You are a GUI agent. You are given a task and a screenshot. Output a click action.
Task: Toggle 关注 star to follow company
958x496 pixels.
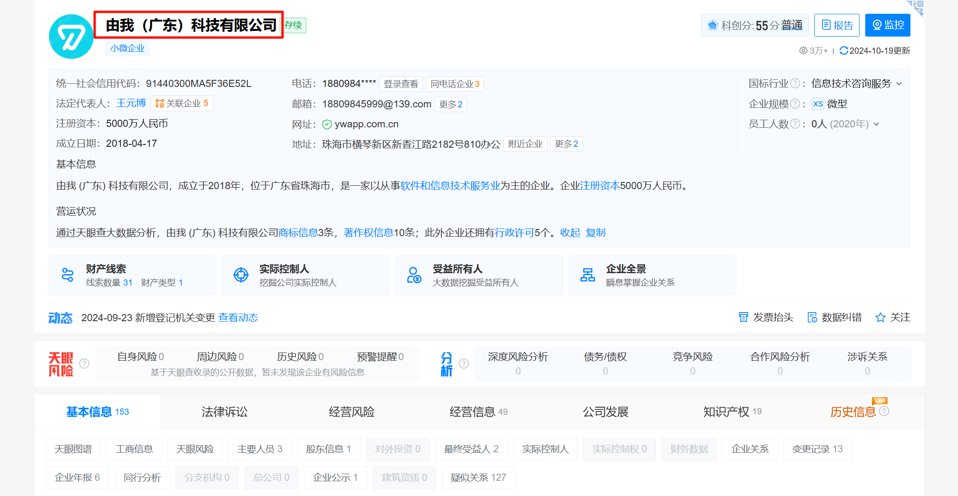[880, 317]
